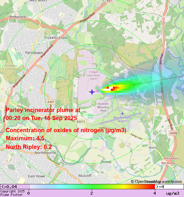Screen dimensions: 184x197
Task: Click the Northbourne place label
Action: click(45, 153)
